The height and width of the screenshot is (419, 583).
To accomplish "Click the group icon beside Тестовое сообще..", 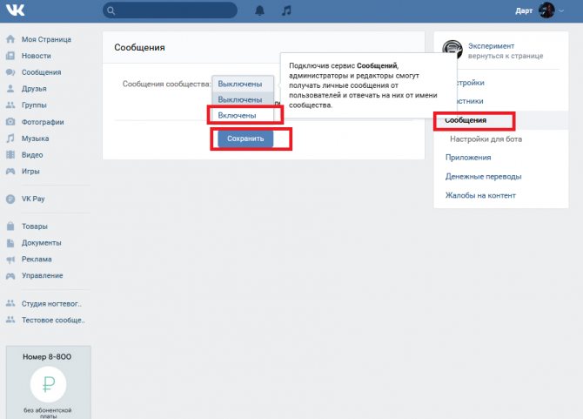I will [10, 320].
